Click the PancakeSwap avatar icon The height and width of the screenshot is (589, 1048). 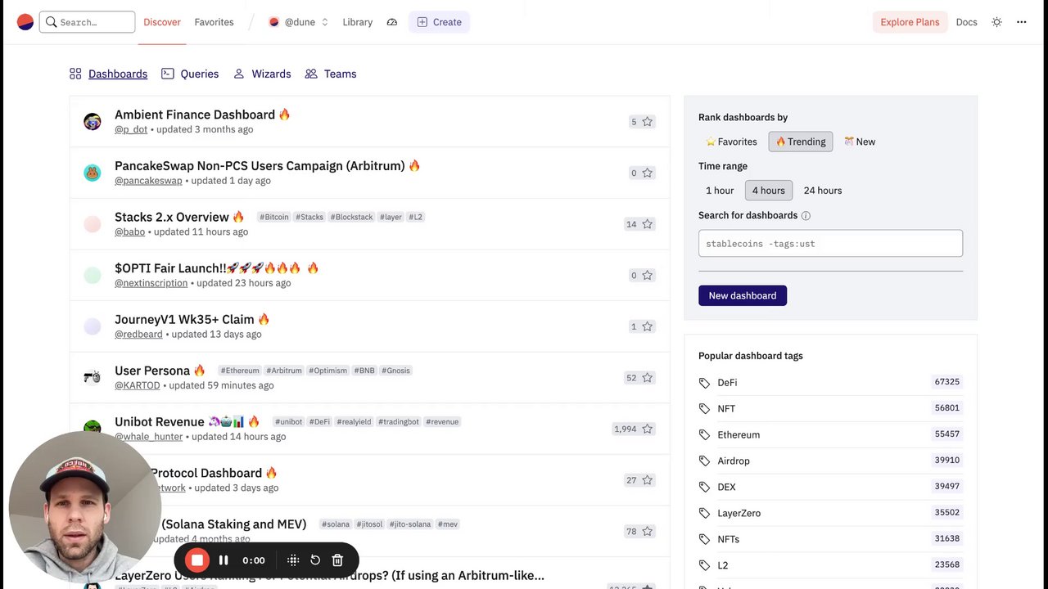93,173
